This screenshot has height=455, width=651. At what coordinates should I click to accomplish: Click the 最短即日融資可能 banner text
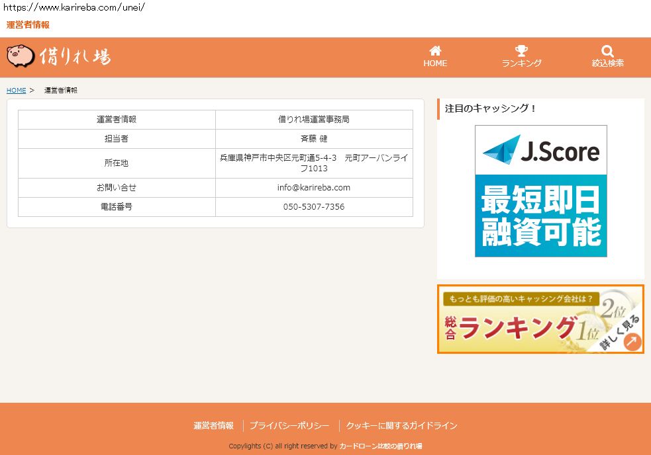click(x=540, y=216)
